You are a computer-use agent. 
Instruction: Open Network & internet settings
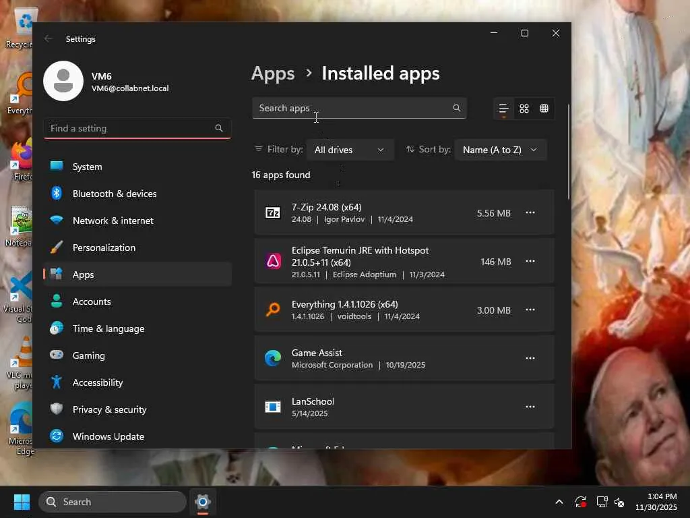[x=137, y=221]
